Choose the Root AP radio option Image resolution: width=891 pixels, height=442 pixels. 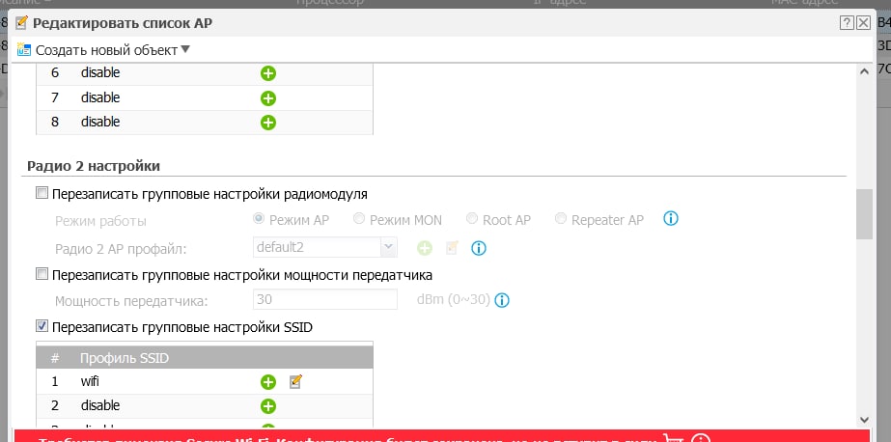[x=472, y=220]
